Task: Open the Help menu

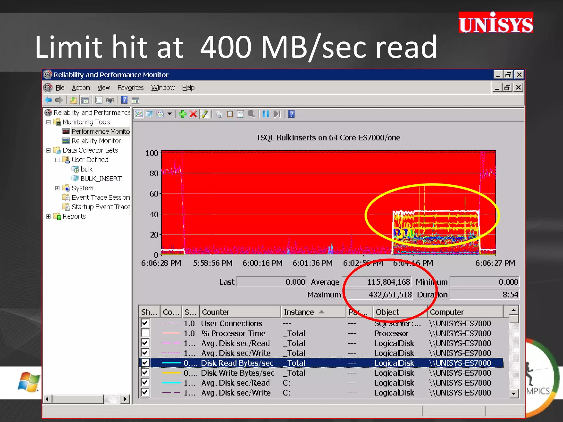Action: coord(188,88)
